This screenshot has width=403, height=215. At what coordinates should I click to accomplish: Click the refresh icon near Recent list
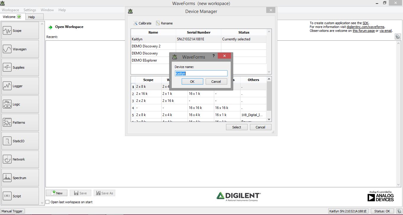point(397,37)
